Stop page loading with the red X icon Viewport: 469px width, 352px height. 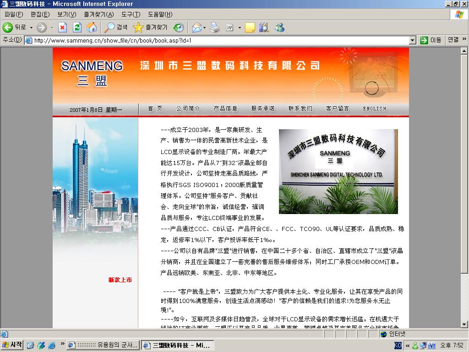pyautogui.click(x=63, y=27)
